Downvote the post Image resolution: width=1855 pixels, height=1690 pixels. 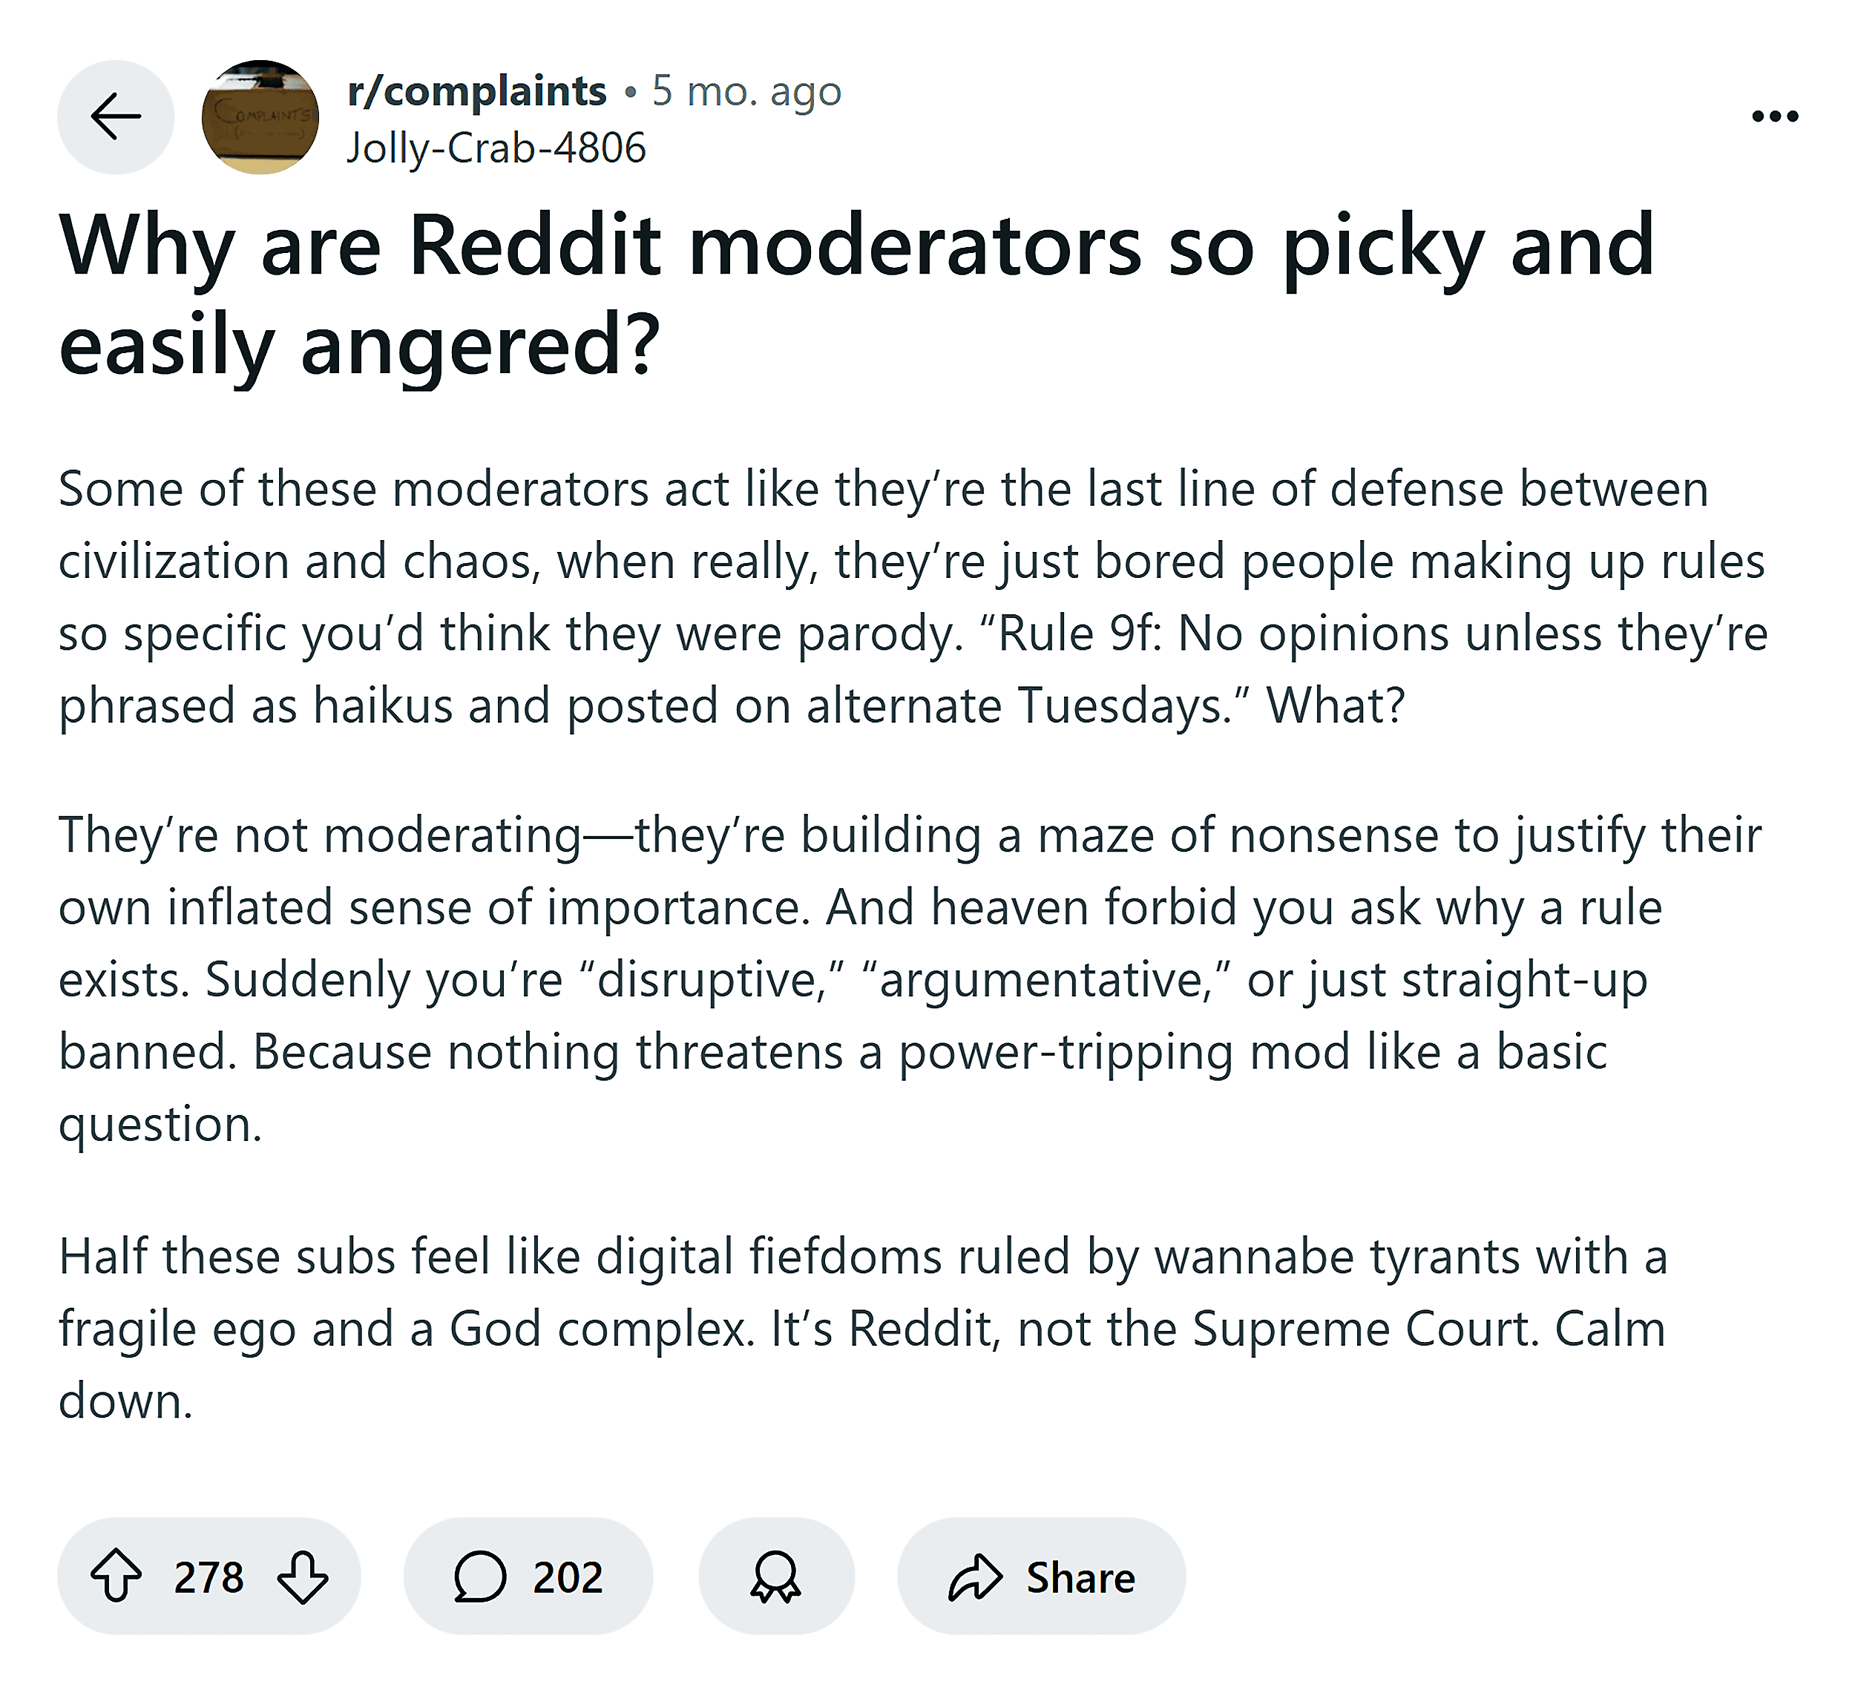click(303, 1576)
